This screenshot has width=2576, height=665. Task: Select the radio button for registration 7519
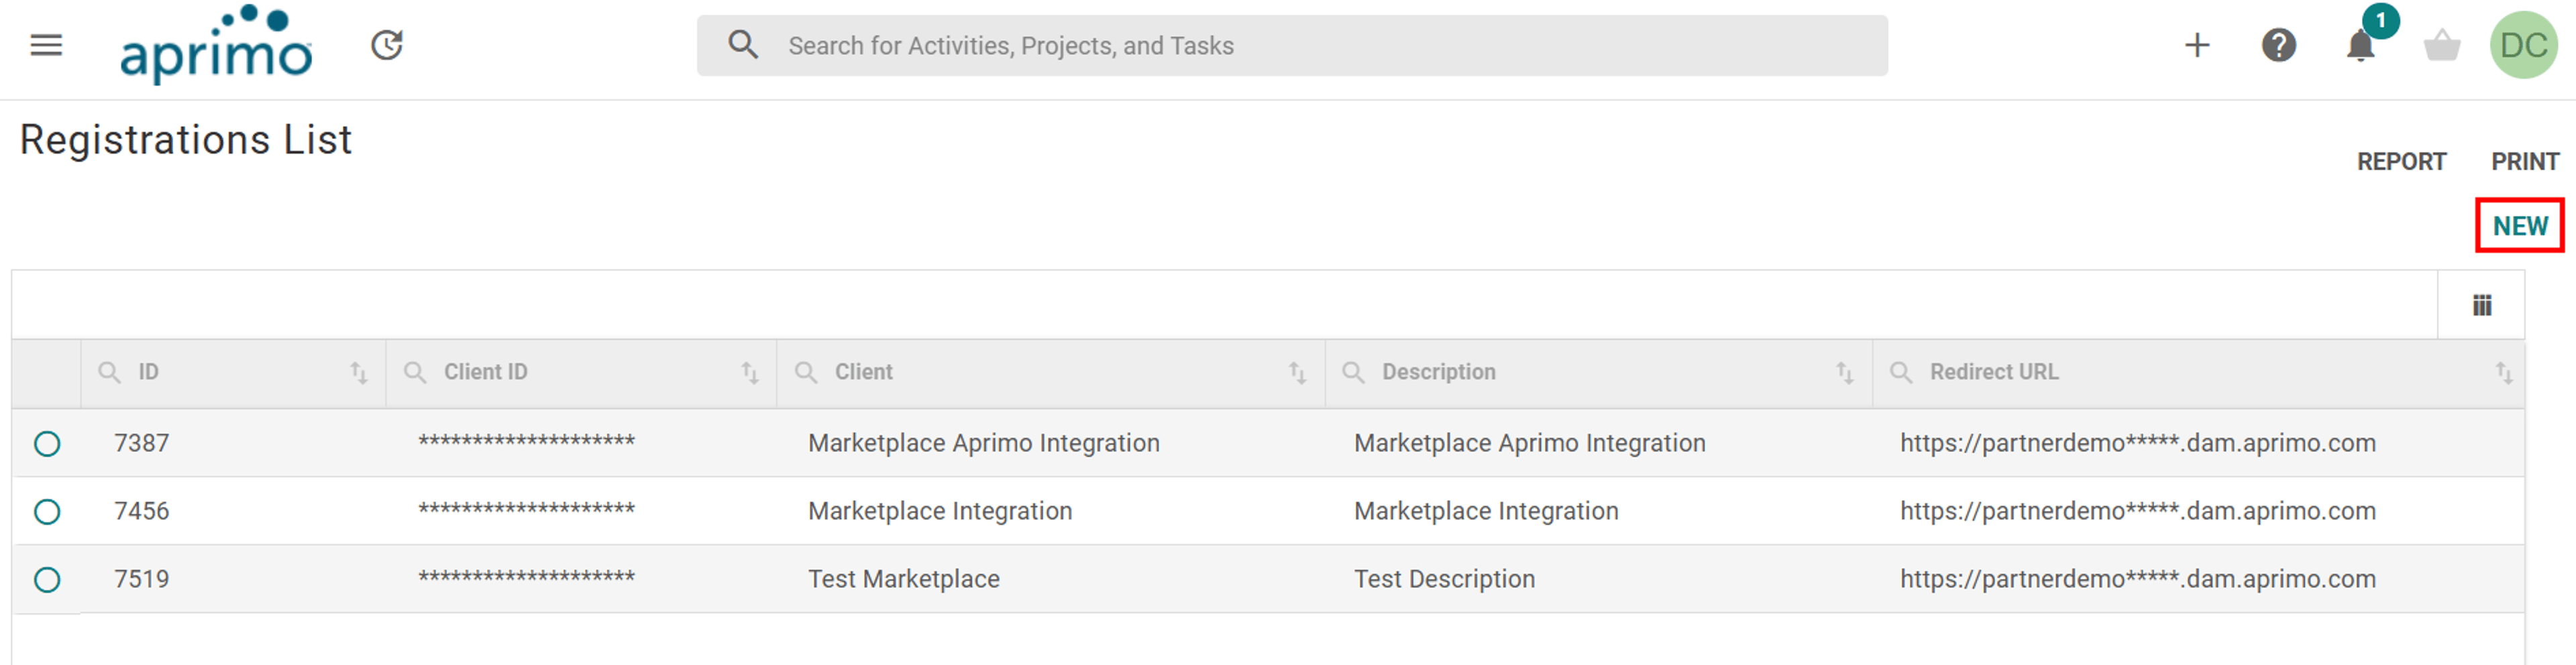[x=47, y=580]
